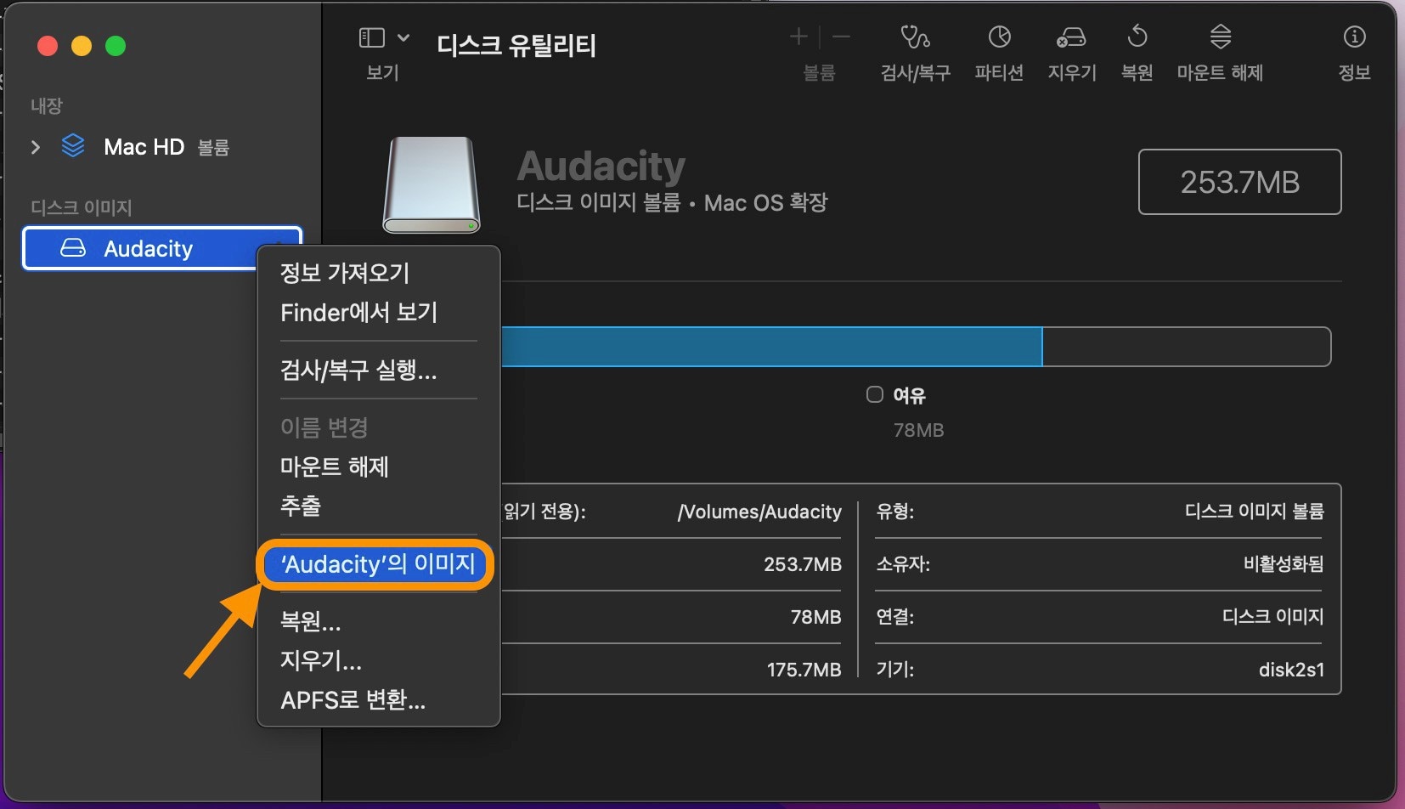The width and height of the screenshot is (1405, 809).
Task: Click the '내장' sidebar section header
Action: 47,106
